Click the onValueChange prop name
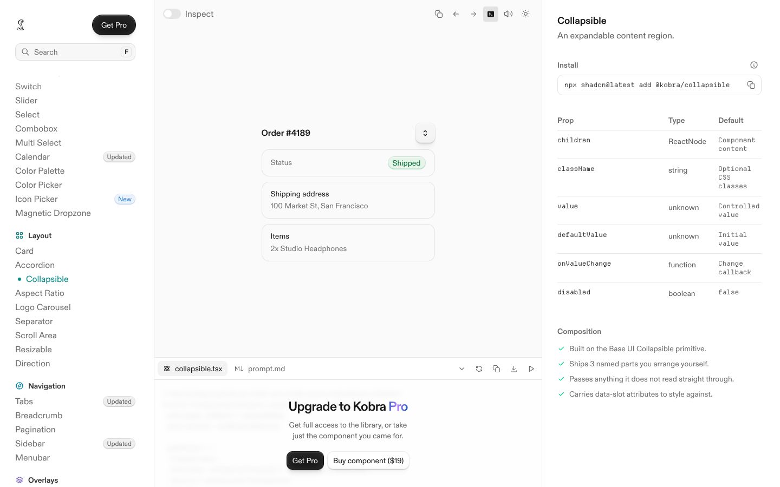Viewport: 780px width, 487px height. point(584,264)
